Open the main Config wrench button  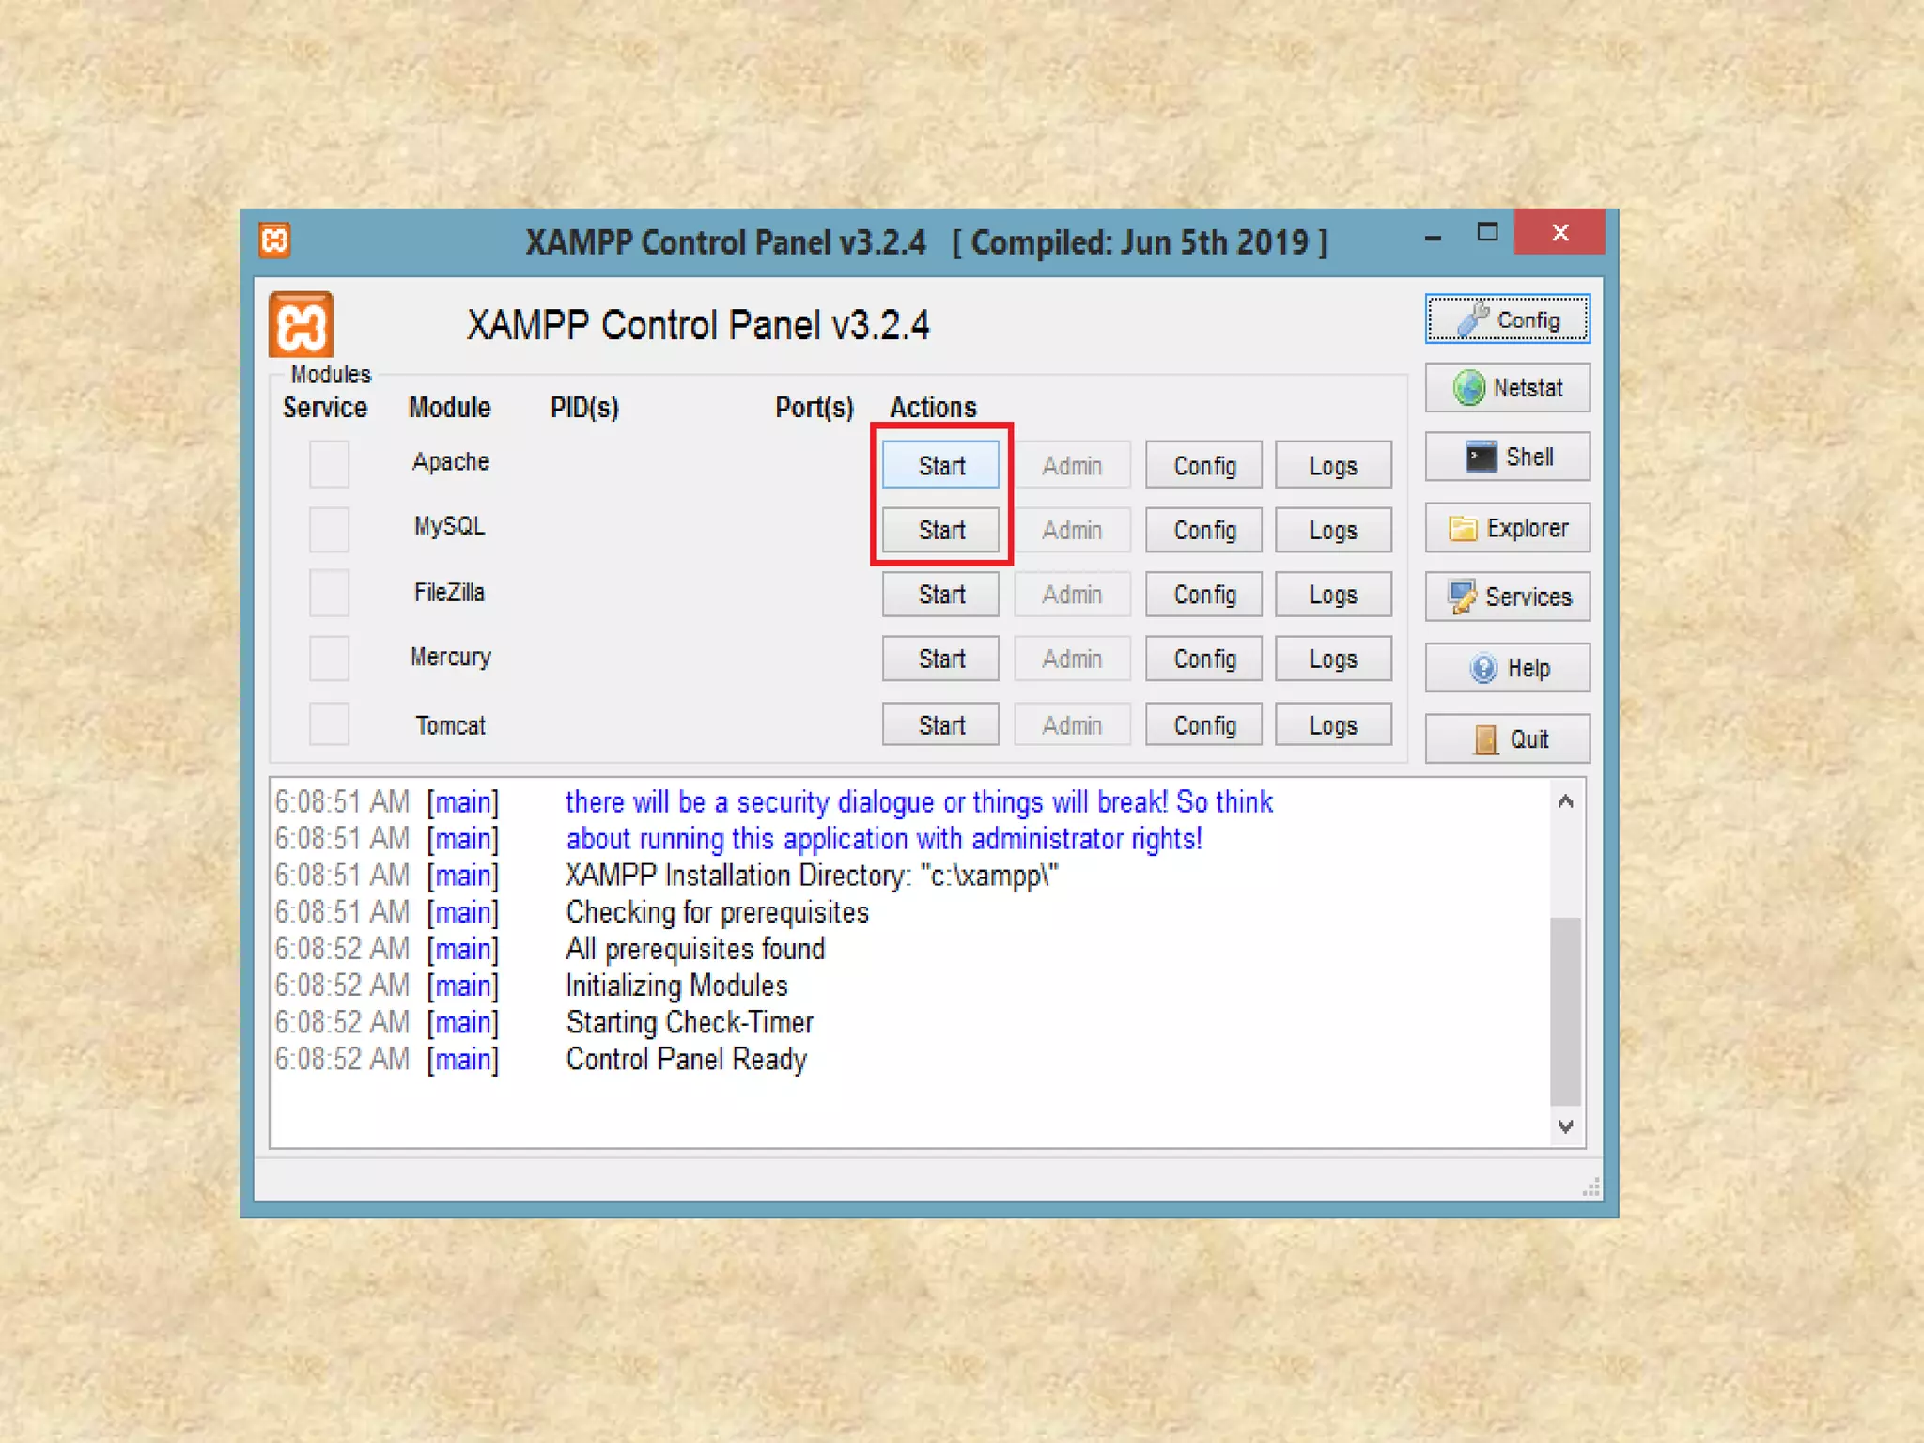pyautogui.click(x=1507, y=319)
